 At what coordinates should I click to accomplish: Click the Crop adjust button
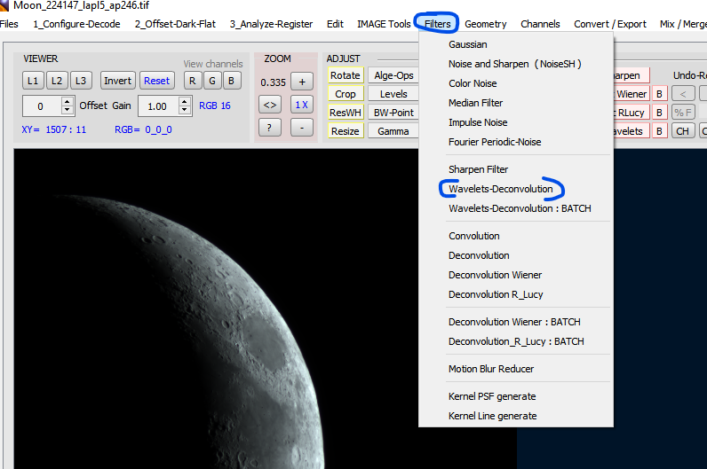(346, 94)
